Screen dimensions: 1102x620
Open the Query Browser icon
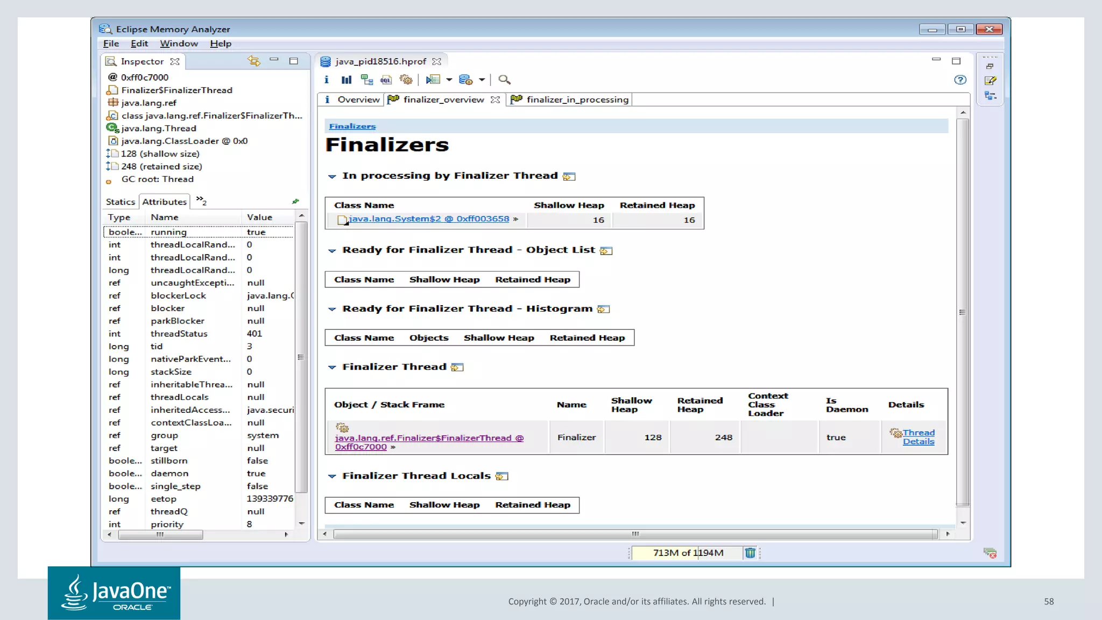tap(465, 80)
